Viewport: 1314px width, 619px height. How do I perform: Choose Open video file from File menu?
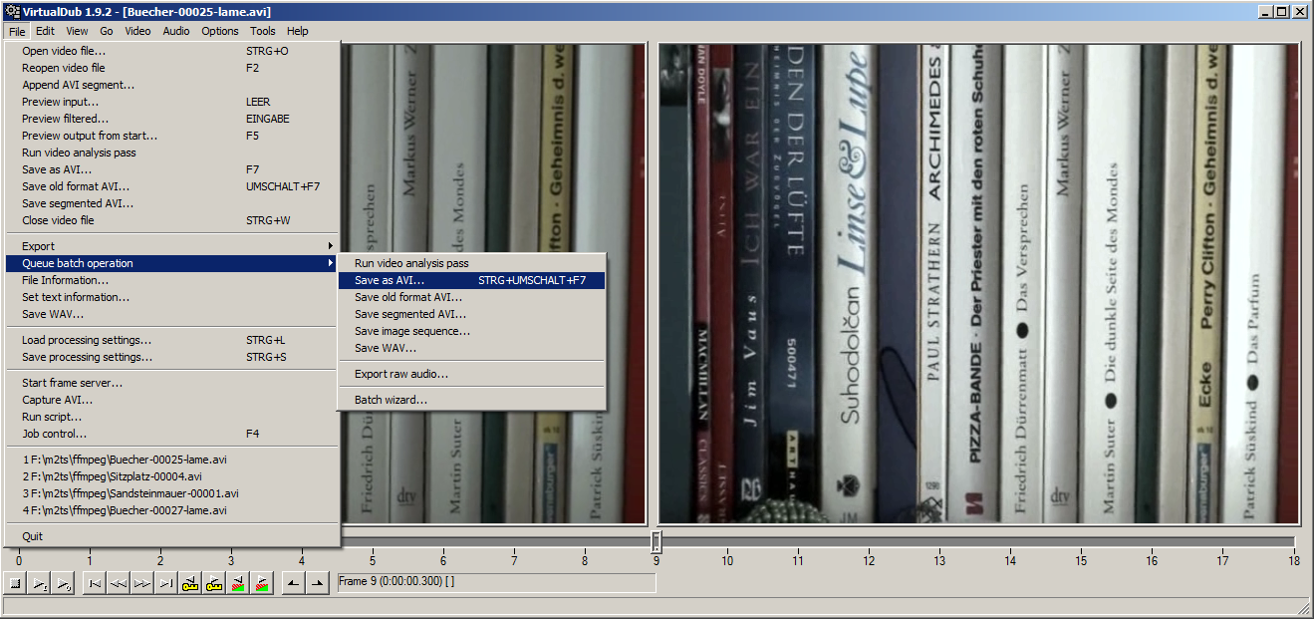click(172, 51)
